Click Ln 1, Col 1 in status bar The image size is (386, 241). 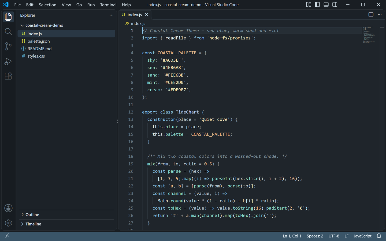292,236
